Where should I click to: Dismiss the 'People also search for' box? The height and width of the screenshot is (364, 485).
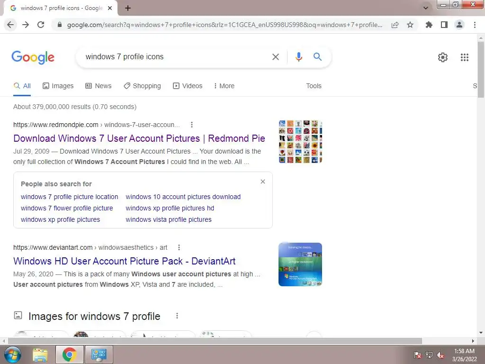262,182
